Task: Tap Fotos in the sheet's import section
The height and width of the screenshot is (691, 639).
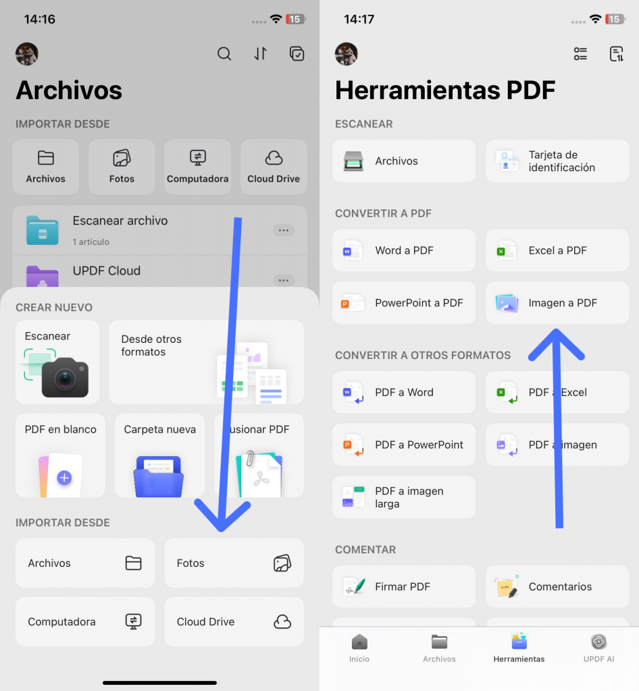Action: [x=234, y=563]
